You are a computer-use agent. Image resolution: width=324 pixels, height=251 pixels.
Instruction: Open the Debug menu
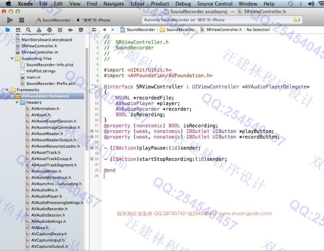(x=183, y=4)
